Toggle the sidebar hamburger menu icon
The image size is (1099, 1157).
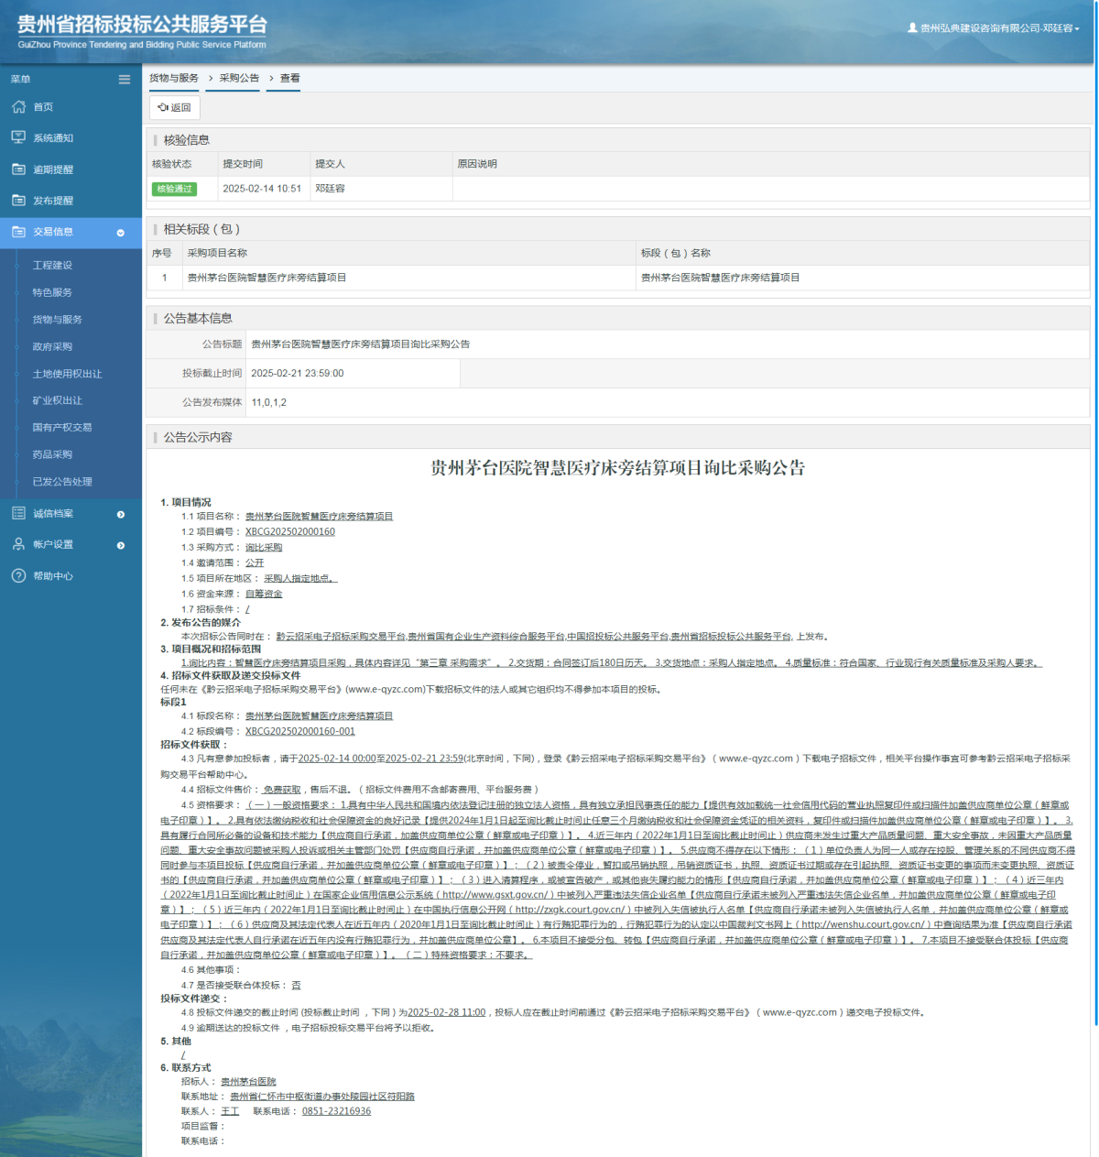(x=125, y=80)
